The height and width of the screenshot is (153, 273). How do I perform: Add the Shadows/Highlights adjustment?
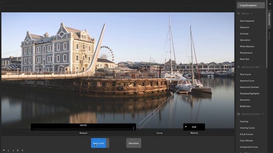click(x=250, y=93)
